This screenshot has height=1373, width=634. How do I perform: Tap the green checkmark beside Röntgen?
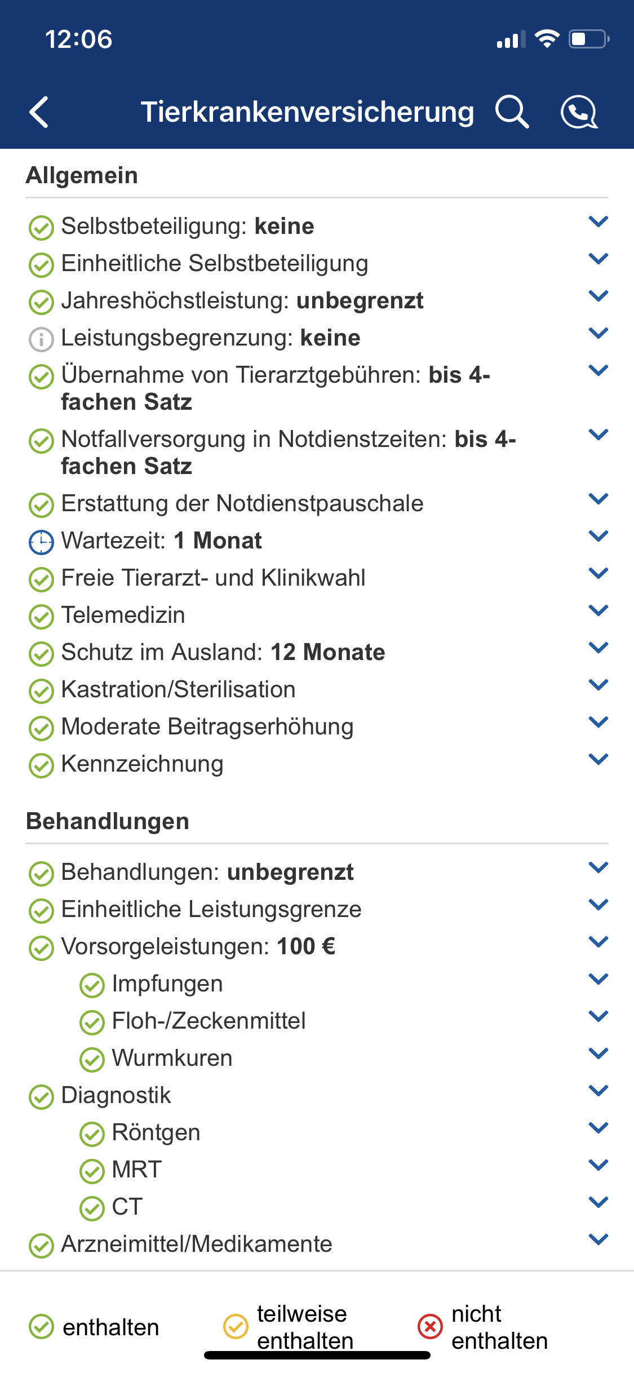click(x=92, y=1134)
